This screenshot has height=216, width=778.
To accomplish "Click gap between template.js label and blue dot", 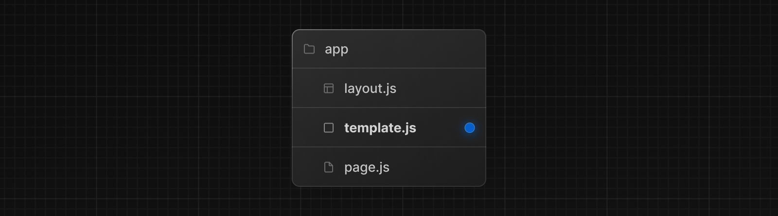I will tap(440, 128).
